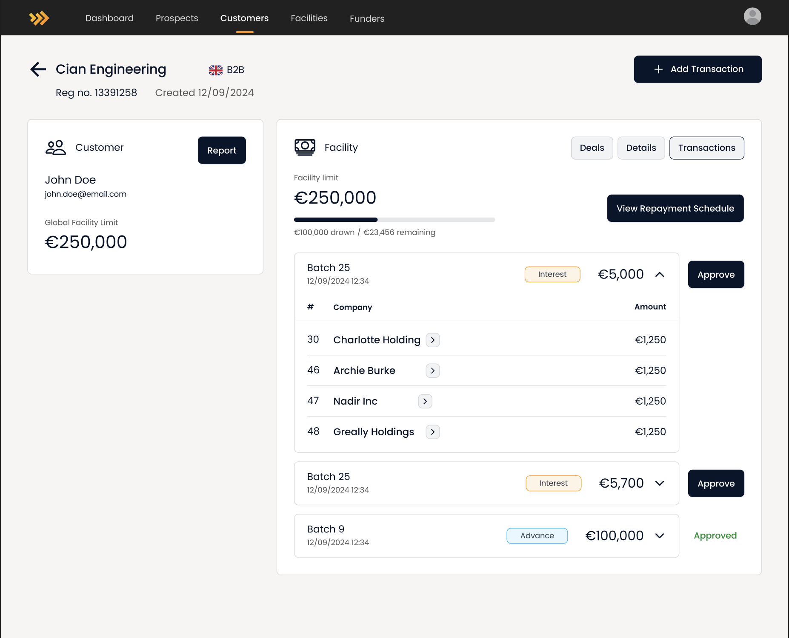Approve the €5,700 Batch 25
Image resolution: width=789 pixels, height=638 pixels.
coord(716,483)
